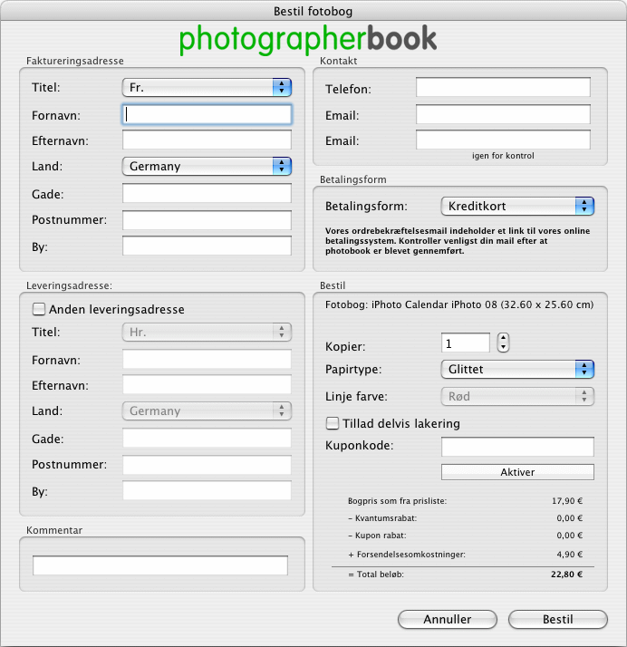Click the billing Postnummer input field
This screenshot has height=647, width=627.
(x=207, y=220)
